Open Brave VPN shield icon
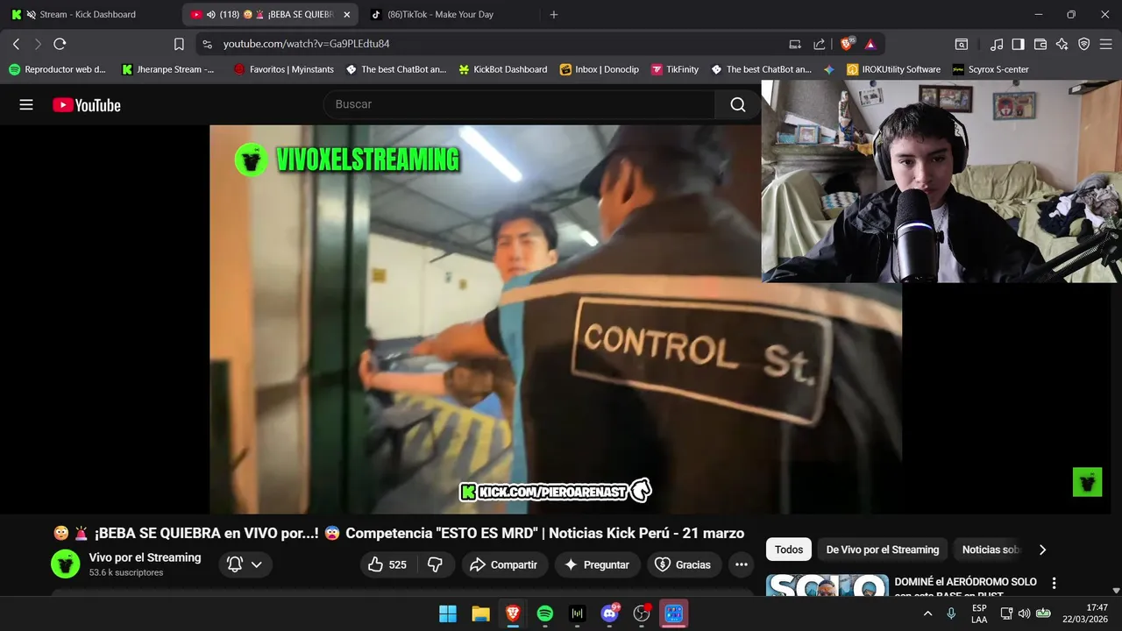Viewport: 1122px width, 631px height. (x=1083, y=44)
